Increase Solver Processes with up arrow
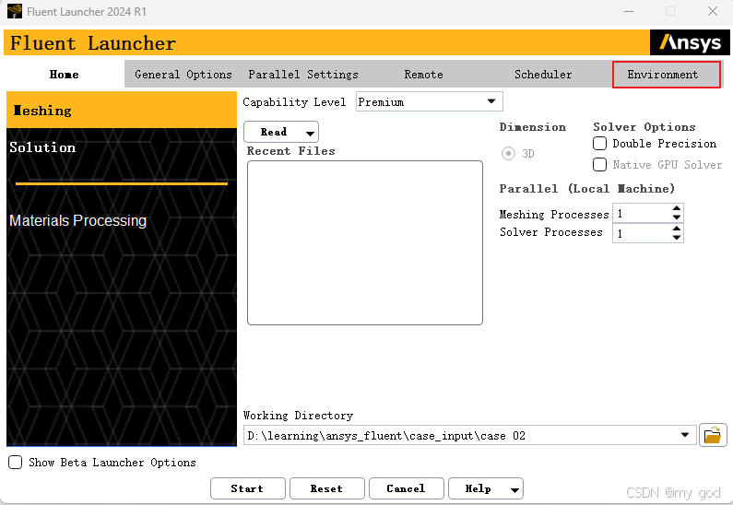The height and width of the screenshot is (505, 733). 677,229
